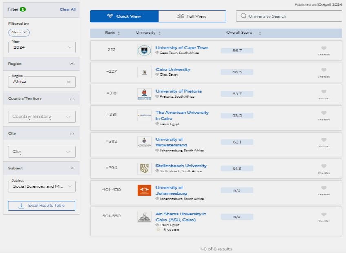This screenshot has width=346, height=253.
Task: Toggle shortlist for American University in Cairo
Action: [x=324, y=113]
